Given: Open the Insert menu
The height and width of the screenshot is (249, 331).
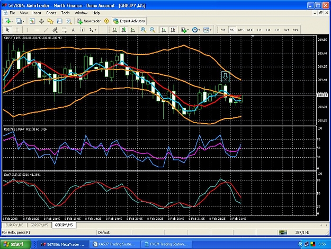Looking at the screenshot, I should (37, 13).
